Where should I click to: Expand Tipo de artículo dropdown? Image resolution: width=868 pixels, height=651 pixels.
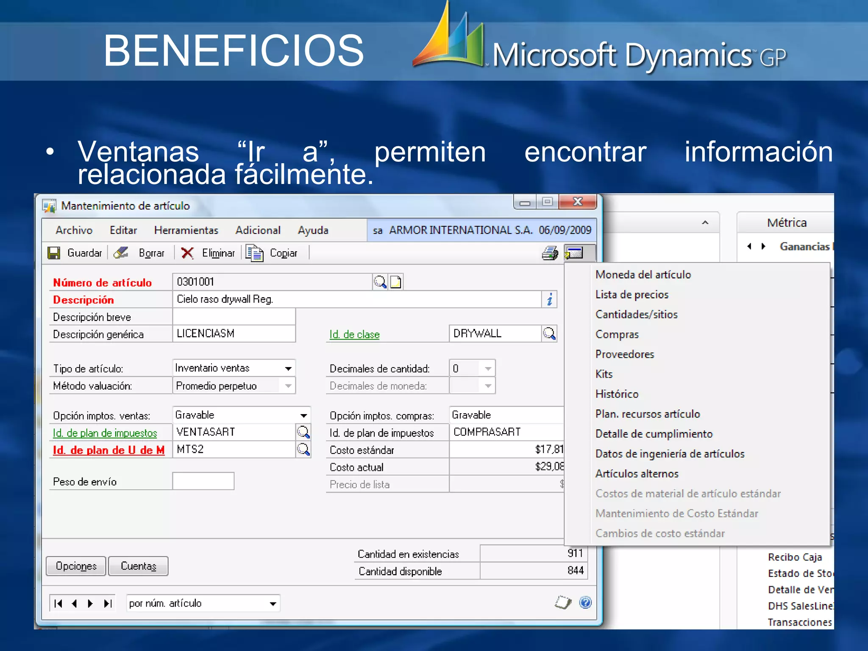tap(288, 368)
